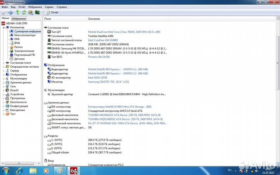Screen dimensions: 280x175
Task: Click the AIDA64 taskbar button
Action: (73, 171)
